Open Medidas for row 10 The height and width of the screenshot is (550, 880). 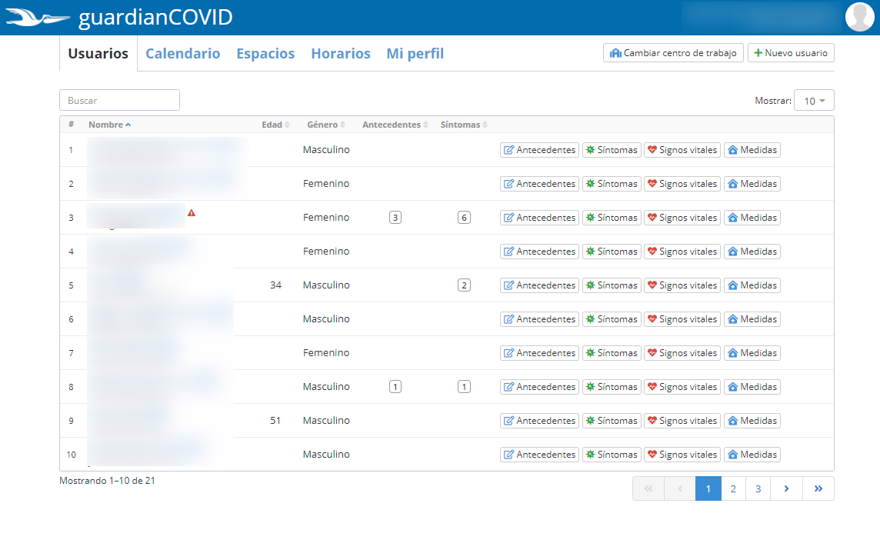coord(752,455)
